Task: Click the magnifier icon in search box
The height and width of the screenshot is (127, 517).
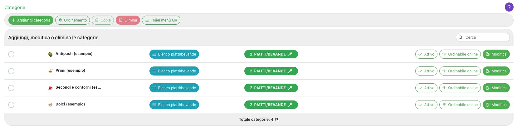Action: coord(461,37)
